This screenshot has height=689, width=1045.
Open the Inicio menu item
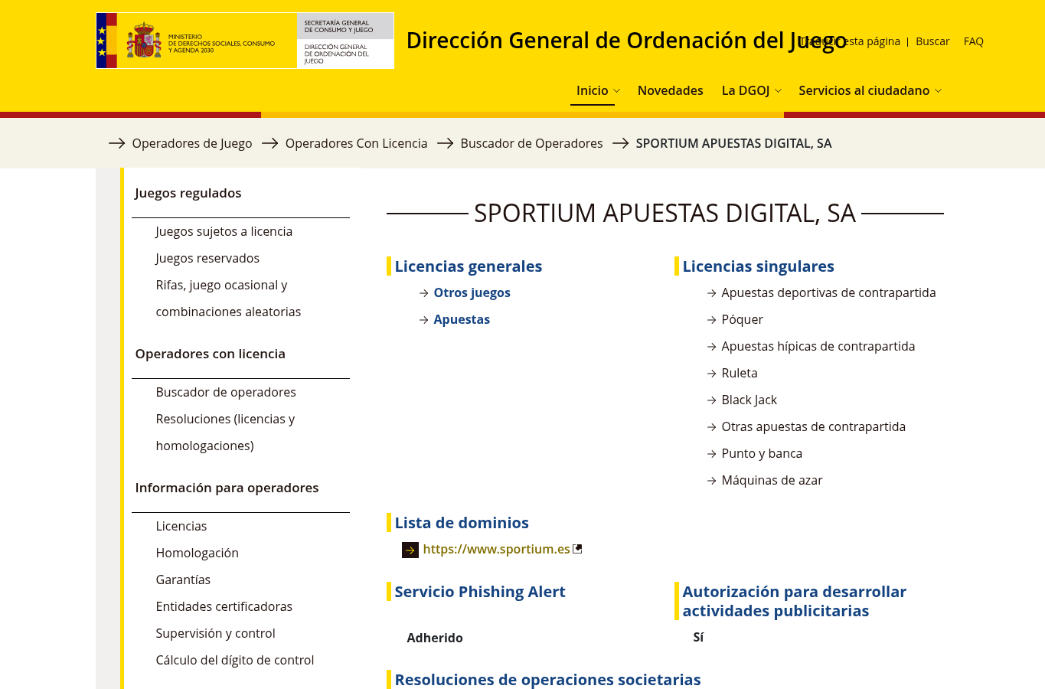[x=592, y=90]
